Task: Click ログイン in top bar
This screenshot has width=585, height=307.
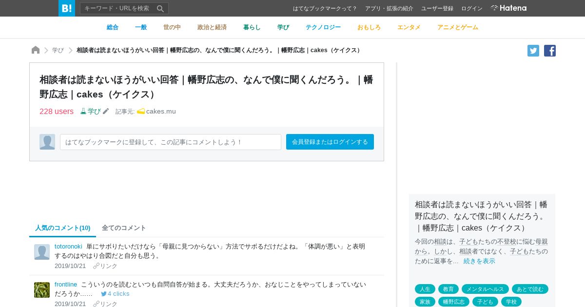Action: click(472, 8)
